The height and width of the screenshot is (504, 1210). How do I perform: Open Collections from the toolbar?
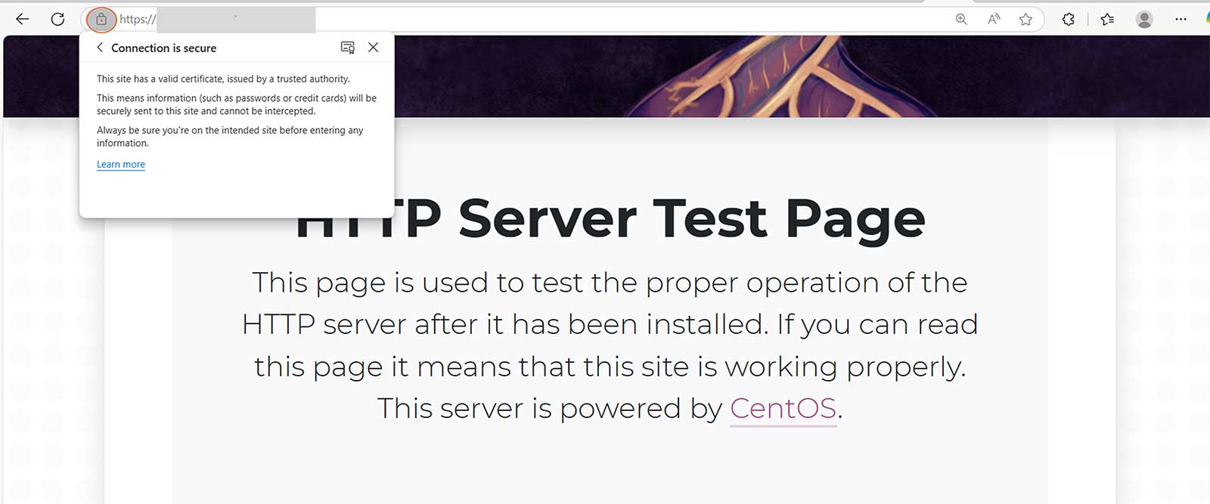pyautogui.click(x=1108, y=20)
